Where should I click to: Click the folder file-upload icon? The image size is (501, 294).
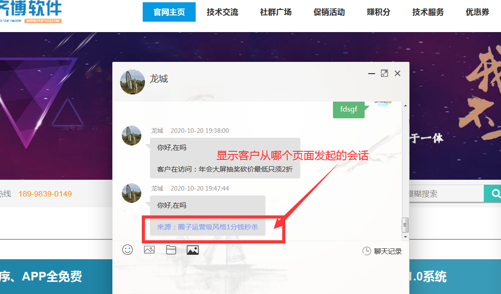point(171,250)
